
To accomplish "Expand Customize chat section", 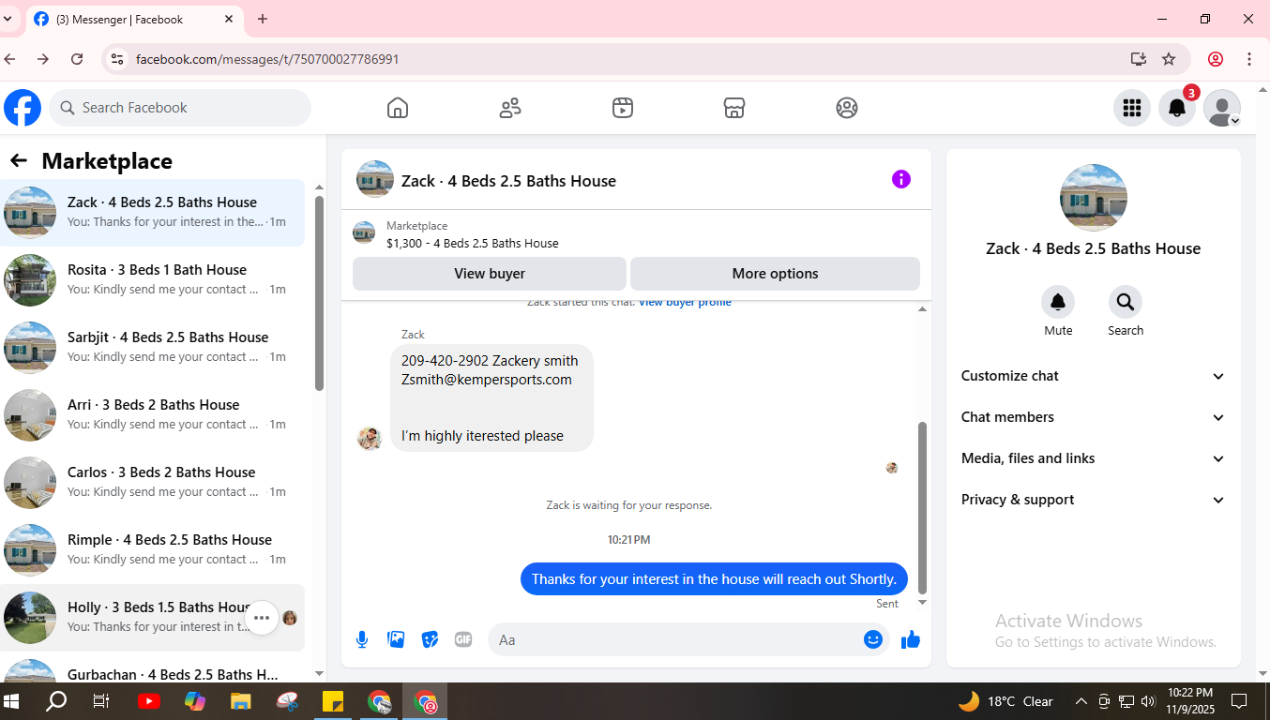I will coord(1094,376).
